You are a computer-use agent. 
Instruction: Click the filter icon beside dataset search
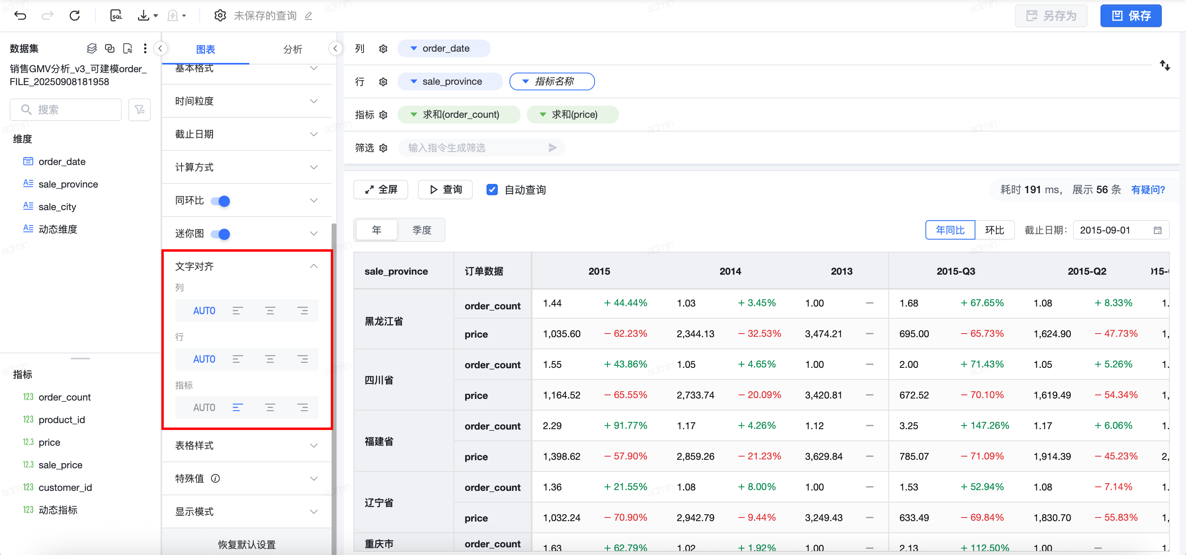pos(140,110)
